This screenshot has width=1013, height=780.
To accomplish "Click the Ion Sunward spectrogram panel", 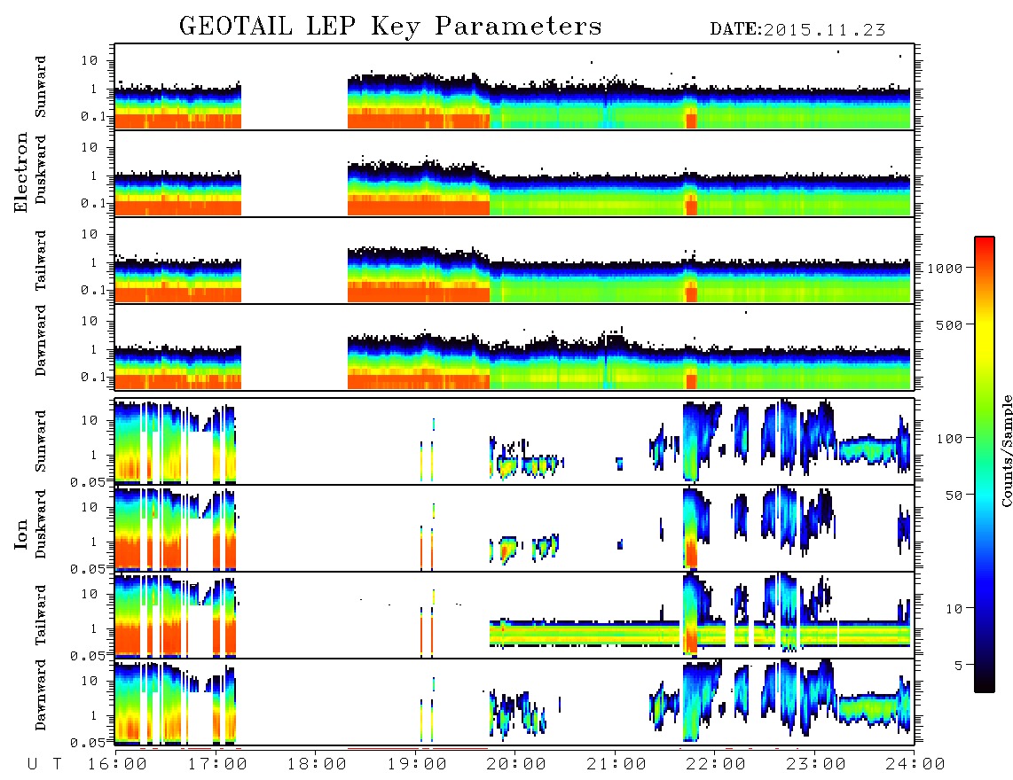I will (514, 441).
